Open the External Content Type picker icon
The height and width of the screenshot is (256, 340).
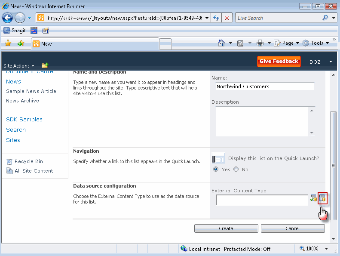[x=322, y=198]
